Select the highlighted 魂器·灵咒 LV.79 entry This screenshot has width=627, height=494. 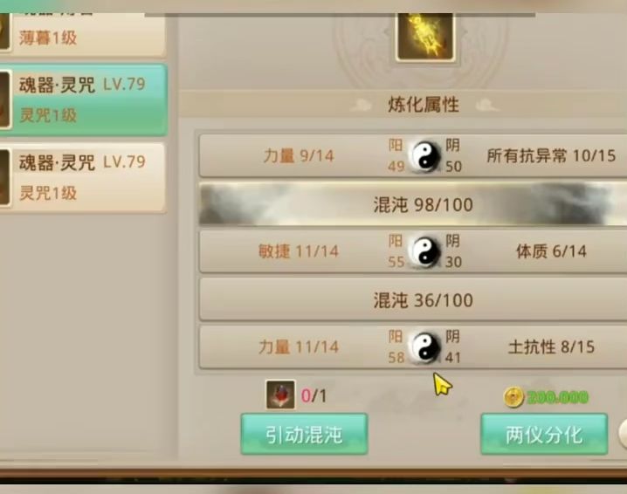coord(83,99)
